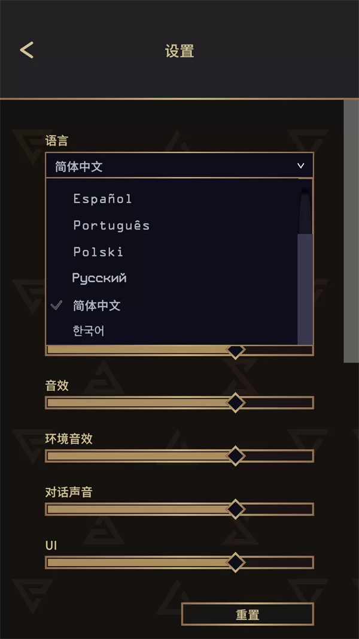Click the 音效 slider diamond handle
359x639 pixels.
point(235,403)
